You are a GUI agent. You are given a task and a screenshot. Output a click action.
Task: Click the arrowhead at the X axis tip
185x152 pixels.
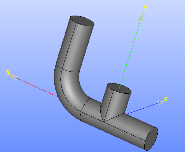14,77
